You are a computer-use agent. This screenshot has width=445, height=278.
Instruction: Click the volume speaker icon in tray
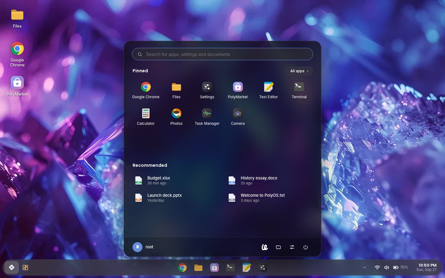(387, 267)
